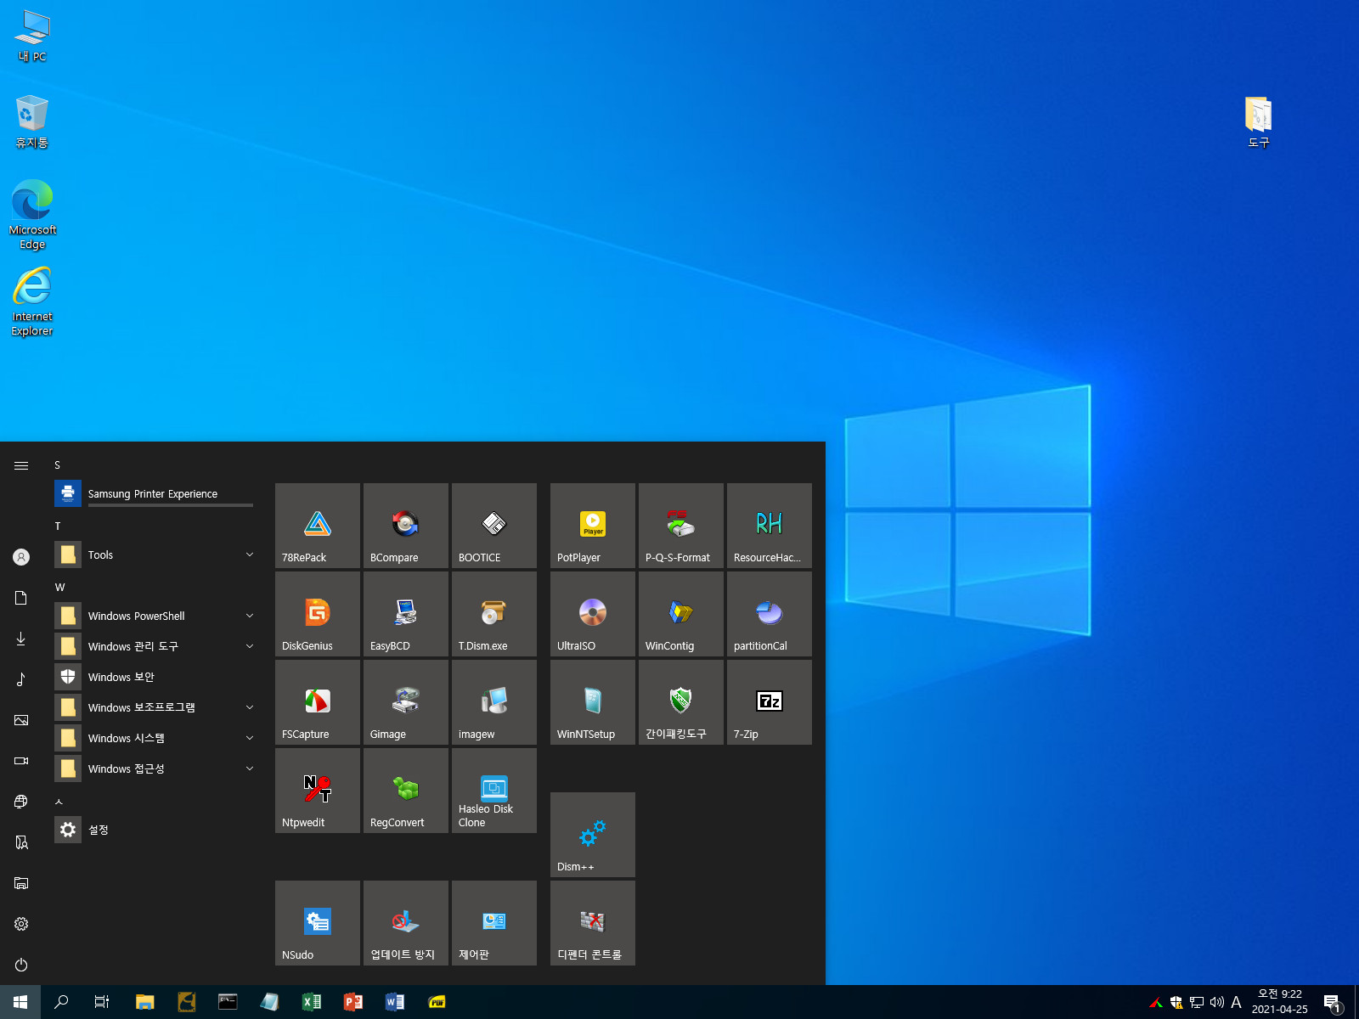Open EasyBCD tile
This screenshot has width=1359, height=1019.
(x=406, y=614)
